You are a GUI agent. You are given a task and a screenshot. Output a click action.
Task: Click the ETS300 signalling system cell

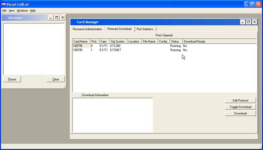point(115,46)
